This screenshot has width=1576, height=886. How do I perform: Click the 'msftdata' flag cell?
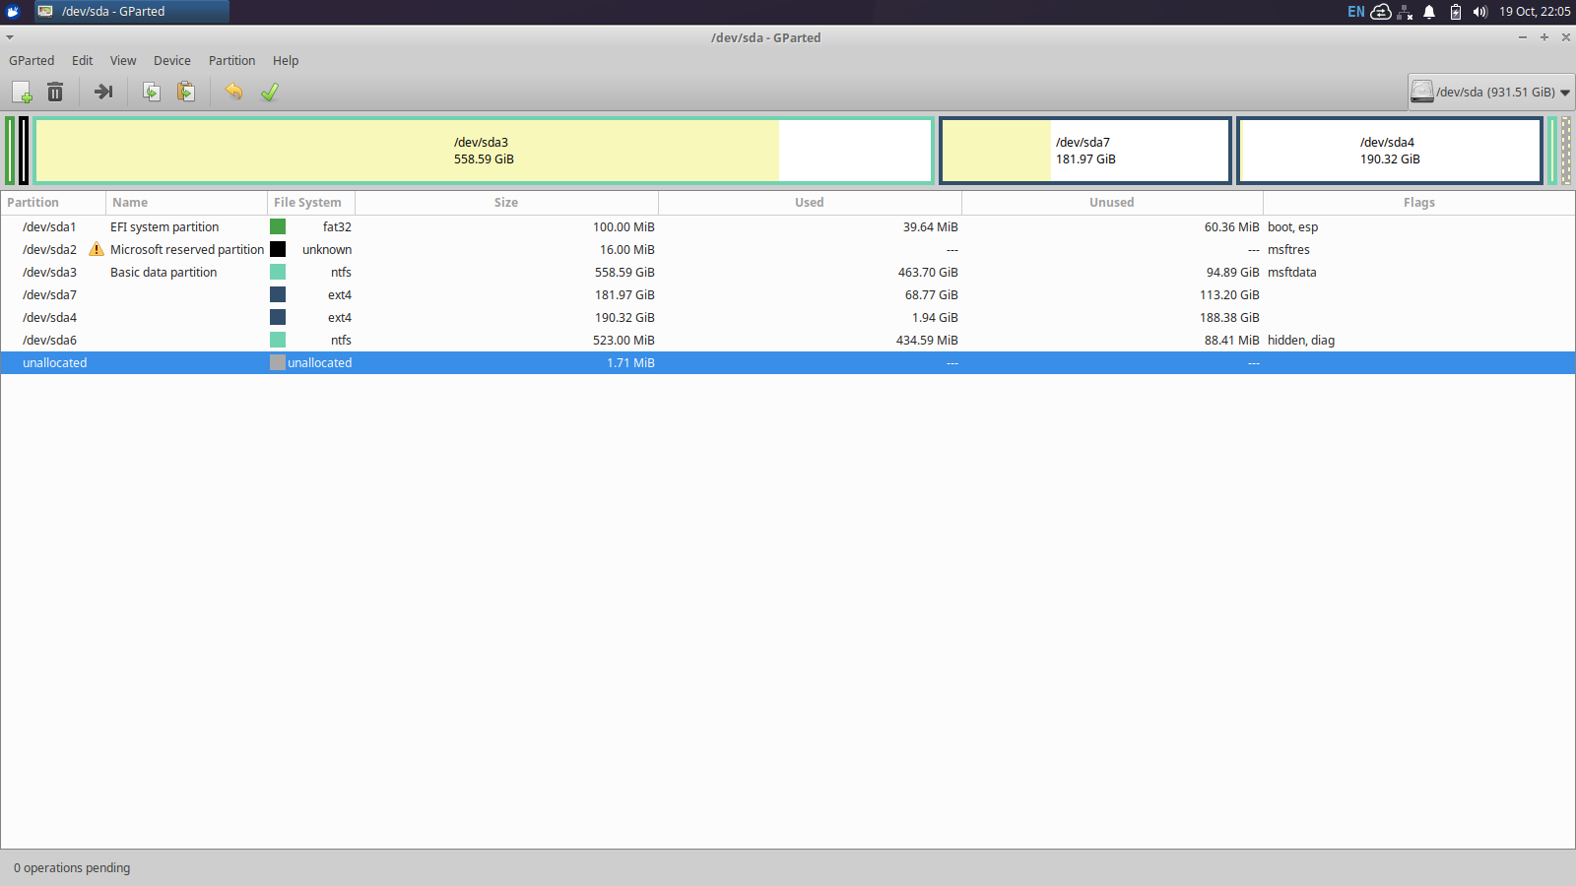(1291, 272)
